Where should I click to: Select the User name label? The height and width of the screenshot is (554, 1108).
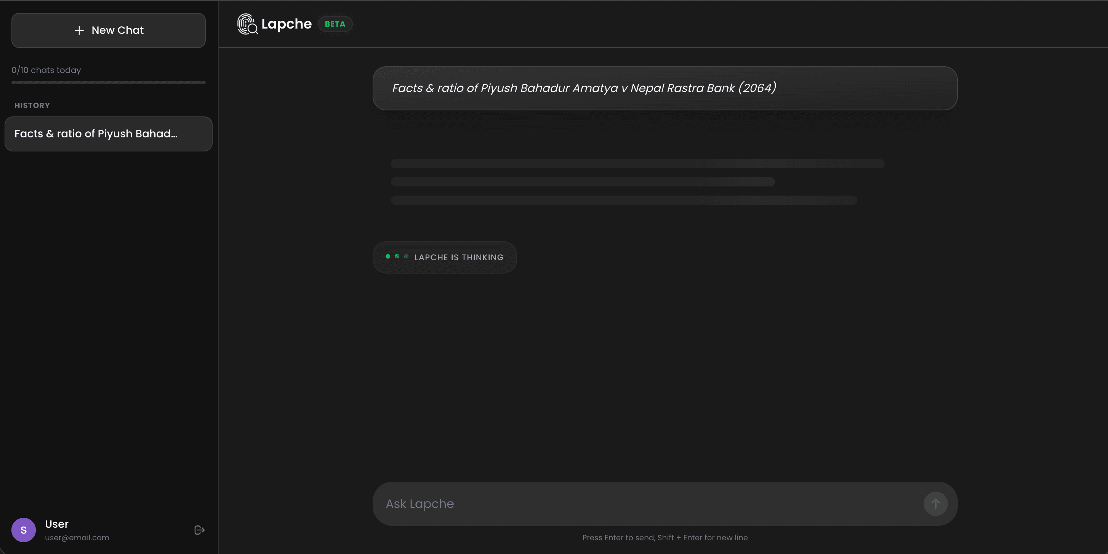pyautogui.click(x=57, y=524)
